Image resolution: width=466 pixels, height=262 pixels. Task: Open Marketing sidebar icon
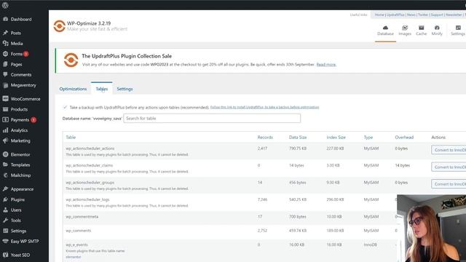[5, 140]
